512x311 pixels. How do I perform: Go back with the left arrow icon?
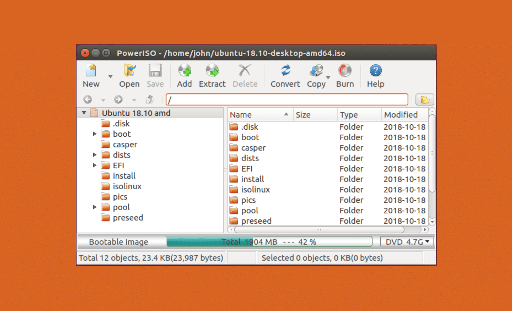click(88, 100)
